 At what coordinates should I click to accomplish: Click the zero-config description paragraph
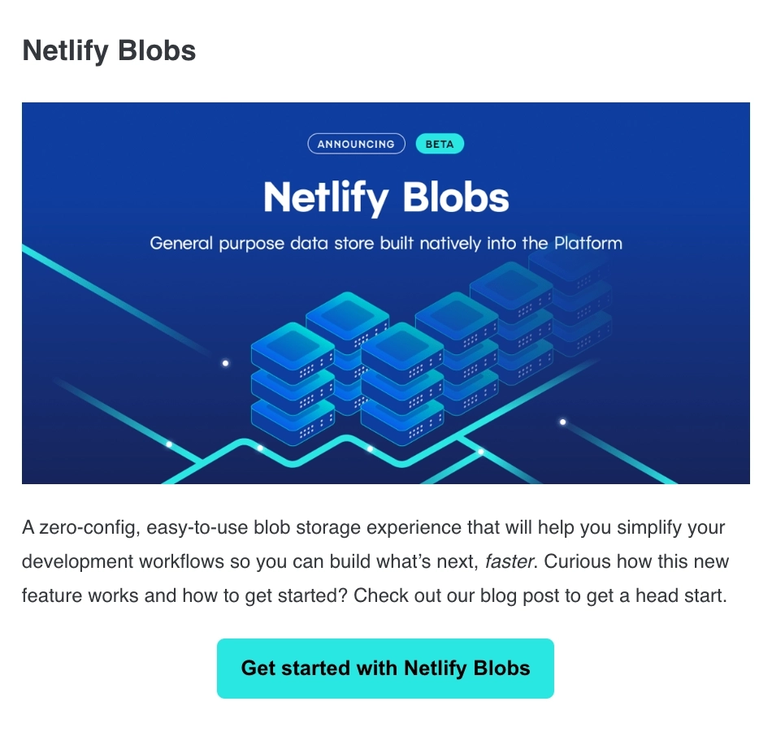374,561
